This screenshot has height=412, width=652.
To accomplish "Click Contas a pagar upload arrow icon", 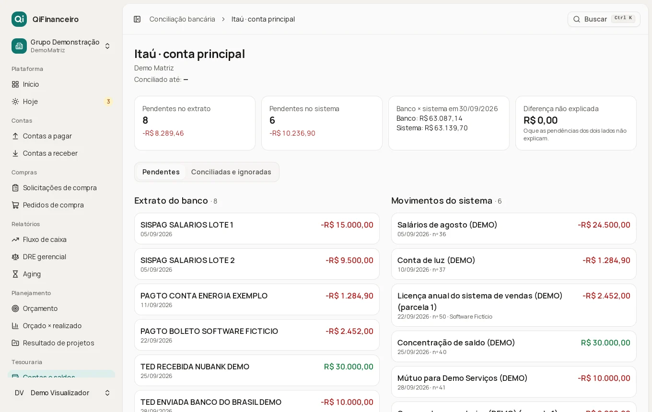I will pyautogui.click(x=15, y=136).
